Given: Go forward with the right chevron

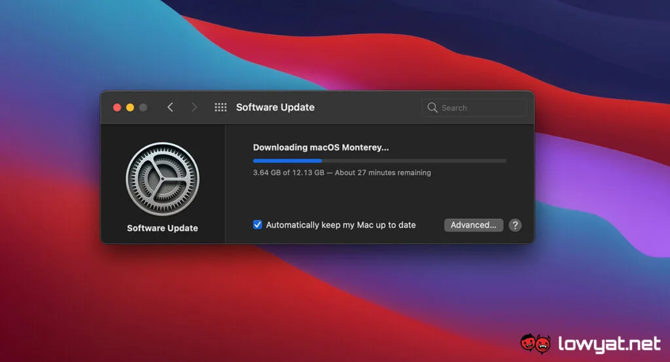Looking at the screenshot, I should (x=194, y=107).
